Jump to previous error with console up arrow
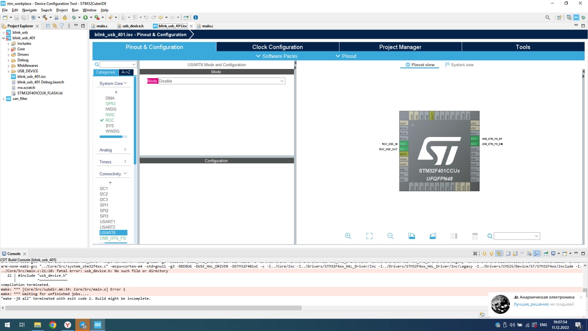The width and height of the screenshot is (588, 331). pos(491,253)
